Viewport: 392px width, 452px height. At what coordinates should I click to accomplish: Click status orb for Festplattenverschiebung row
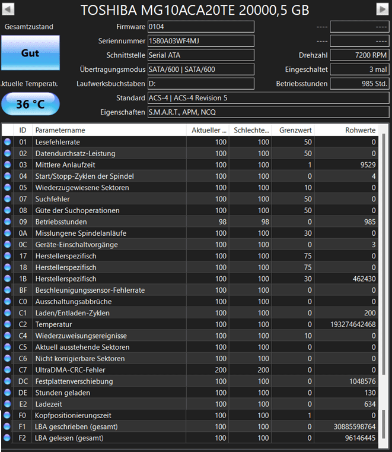pyautogui.click(x=8, y=381)
